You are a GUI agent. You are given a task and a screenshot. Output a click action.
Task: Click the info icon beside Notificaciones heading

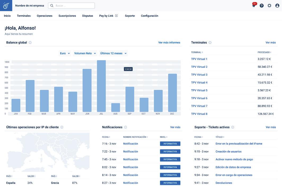(x=125, y=127)
